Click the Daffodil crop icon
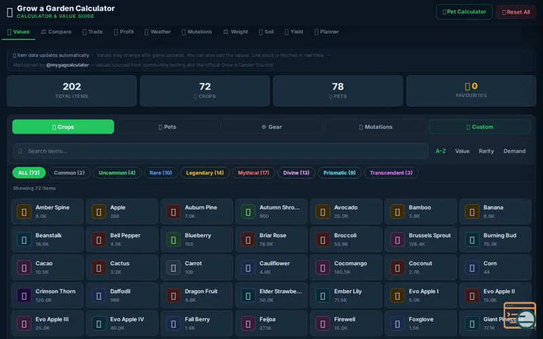Viewport: 543px width, 339px height. [x=98, y=296]
